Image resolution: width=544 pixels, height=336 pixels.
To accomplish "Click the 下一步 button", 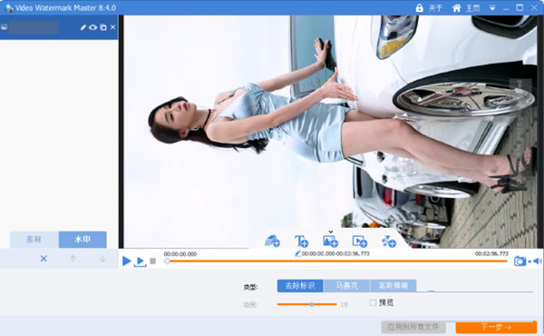I will (496, 327).
